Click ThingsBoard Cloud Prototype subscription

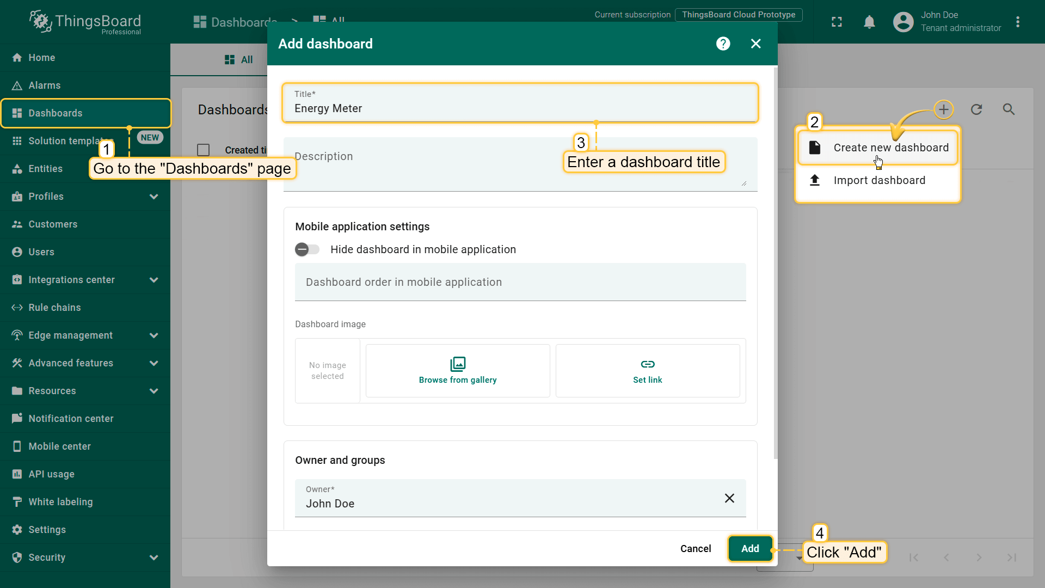(x=739, y=15)
